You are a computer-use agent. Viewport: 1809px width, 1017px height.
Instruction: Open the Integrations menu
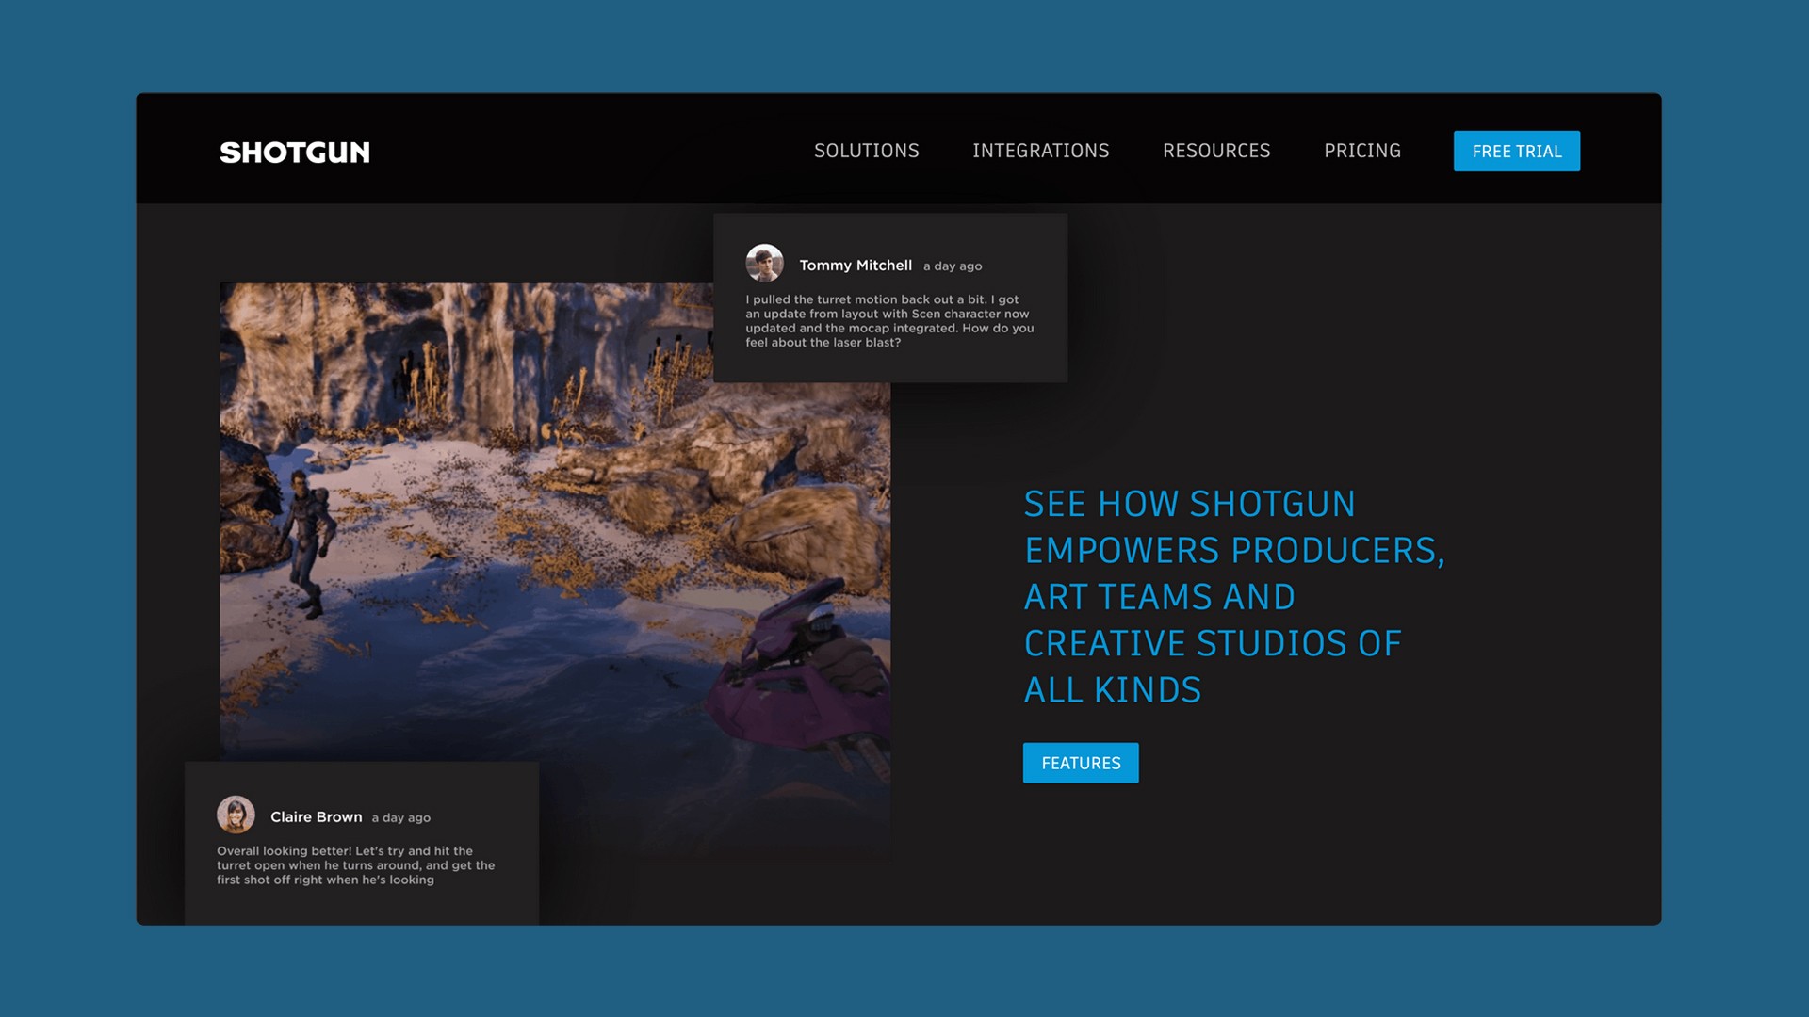click(1040, 151)
